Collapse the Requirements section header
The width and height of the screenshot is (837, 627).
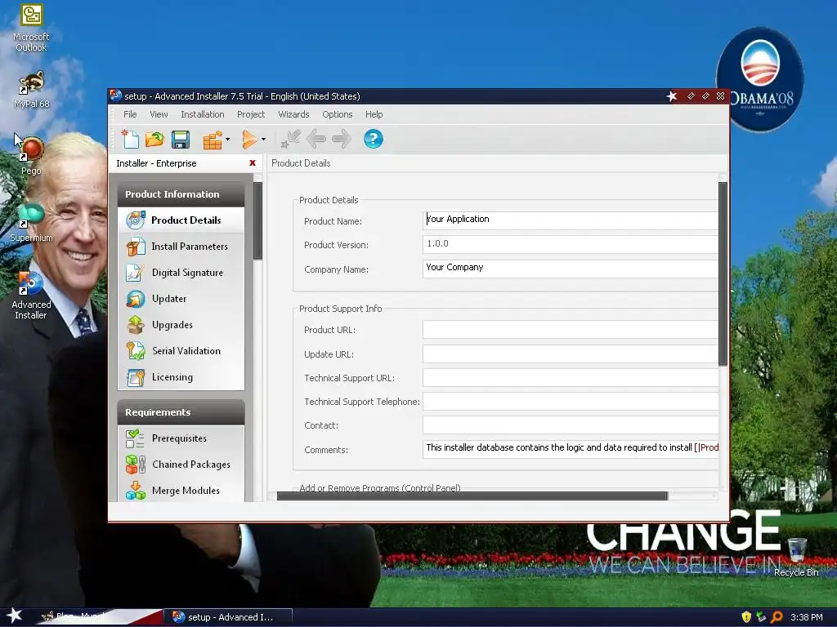(181, 412)
